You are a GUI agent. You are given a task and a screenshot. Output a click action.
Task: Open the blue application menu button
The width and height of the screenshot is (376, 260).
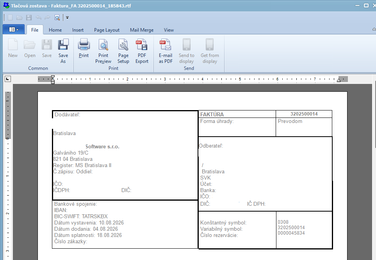[14, 30]
